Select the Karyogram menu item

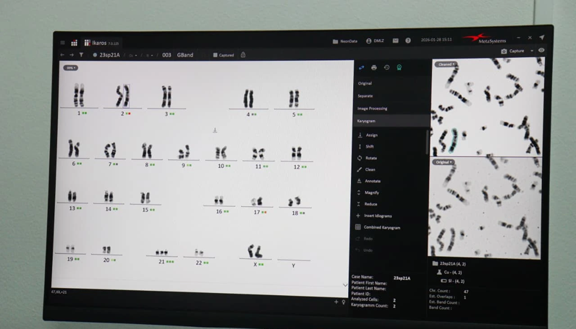pos(366,121)
